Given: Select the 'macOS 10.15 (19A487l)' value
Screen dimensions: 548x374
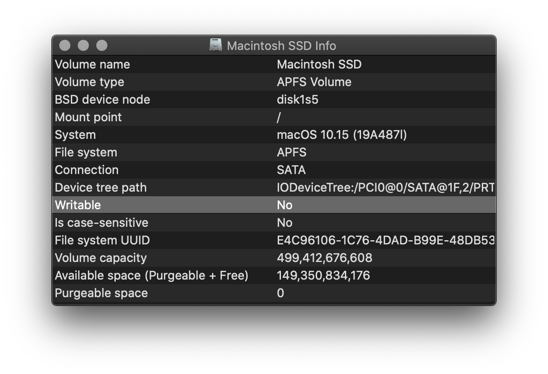Looking at the screenshot, I should pos(342,135).
